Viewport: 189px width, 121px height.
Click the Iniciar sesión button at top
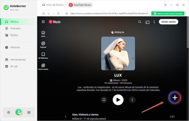[168, 22]
